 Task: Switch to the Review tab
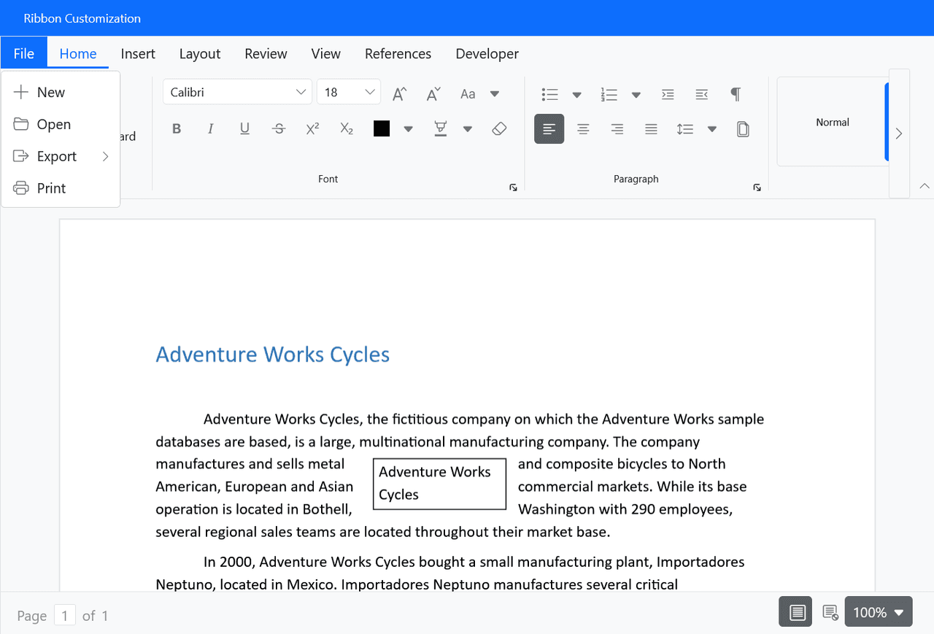pos(266,53)
